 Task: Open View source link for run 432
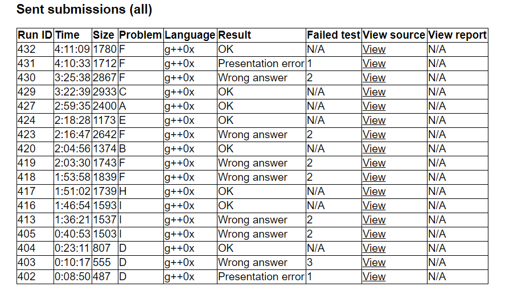tap(374, 49)
